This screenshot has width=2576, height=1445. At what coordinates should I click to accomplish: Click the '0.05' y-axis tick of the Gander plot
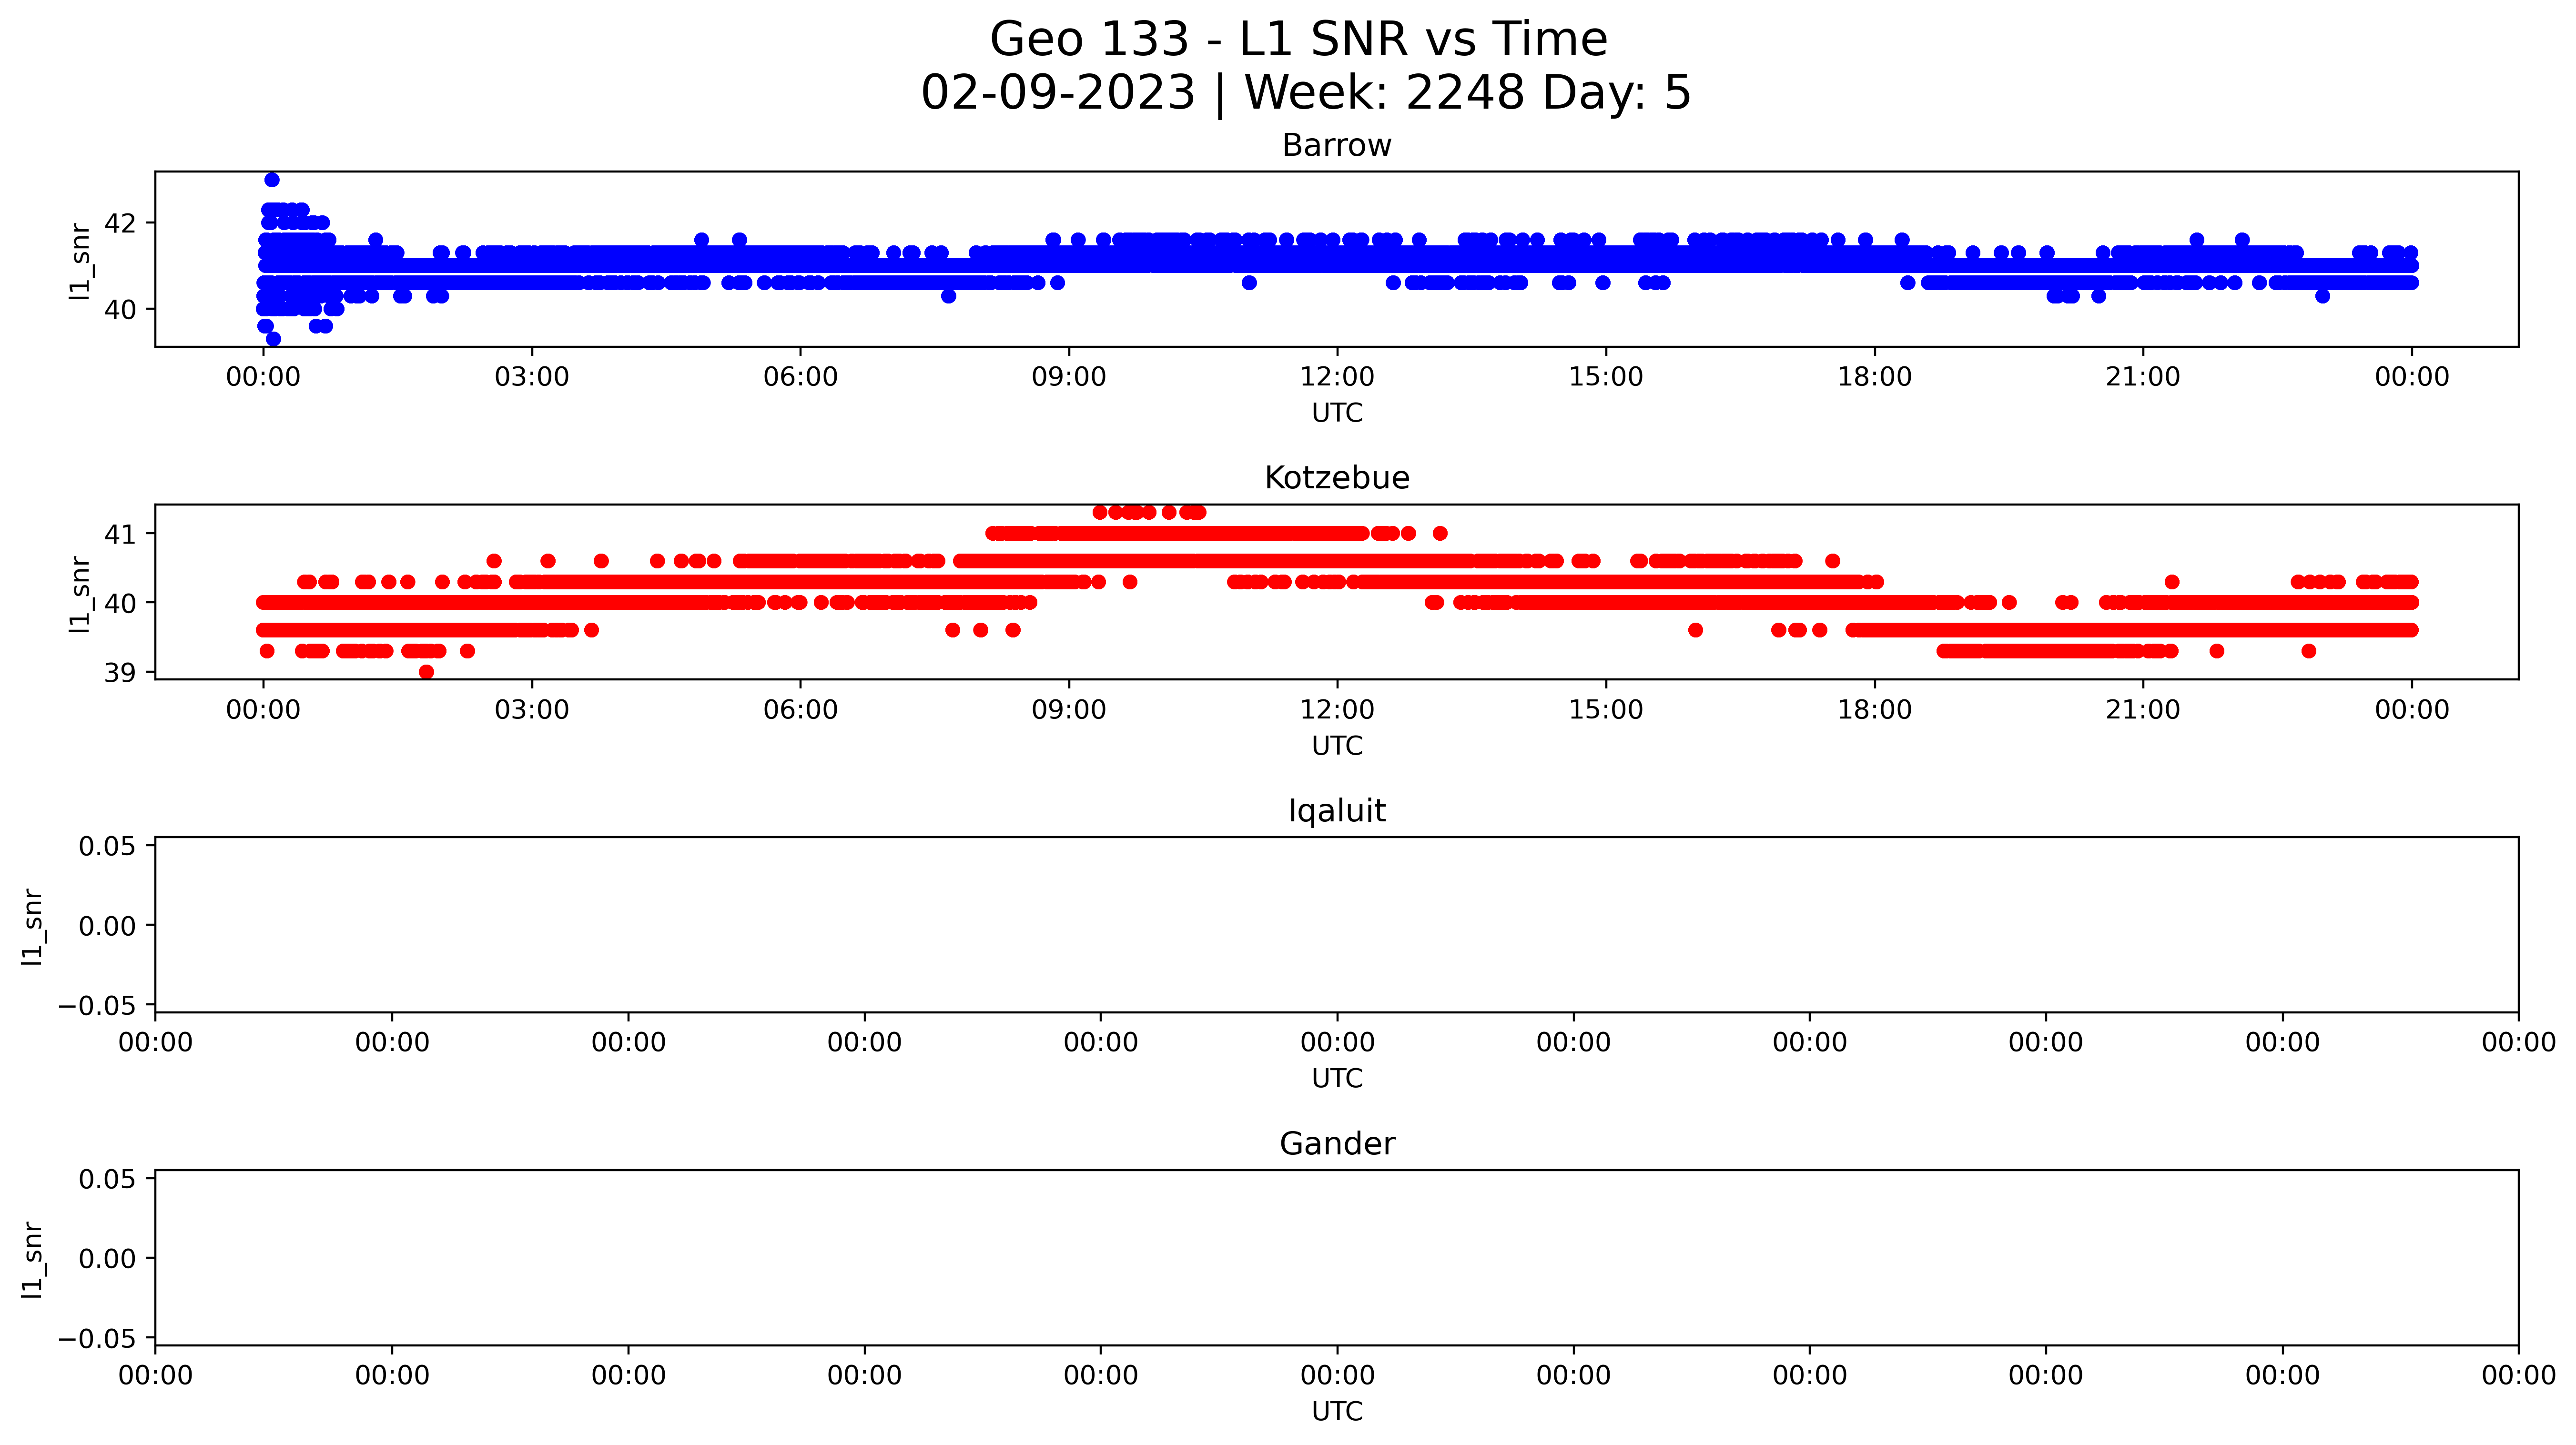point(108,1180)
